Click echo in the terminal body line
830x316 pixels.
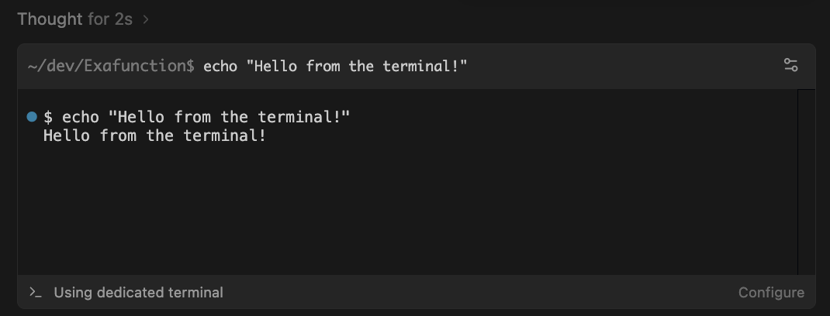click(x=81, y=117)
